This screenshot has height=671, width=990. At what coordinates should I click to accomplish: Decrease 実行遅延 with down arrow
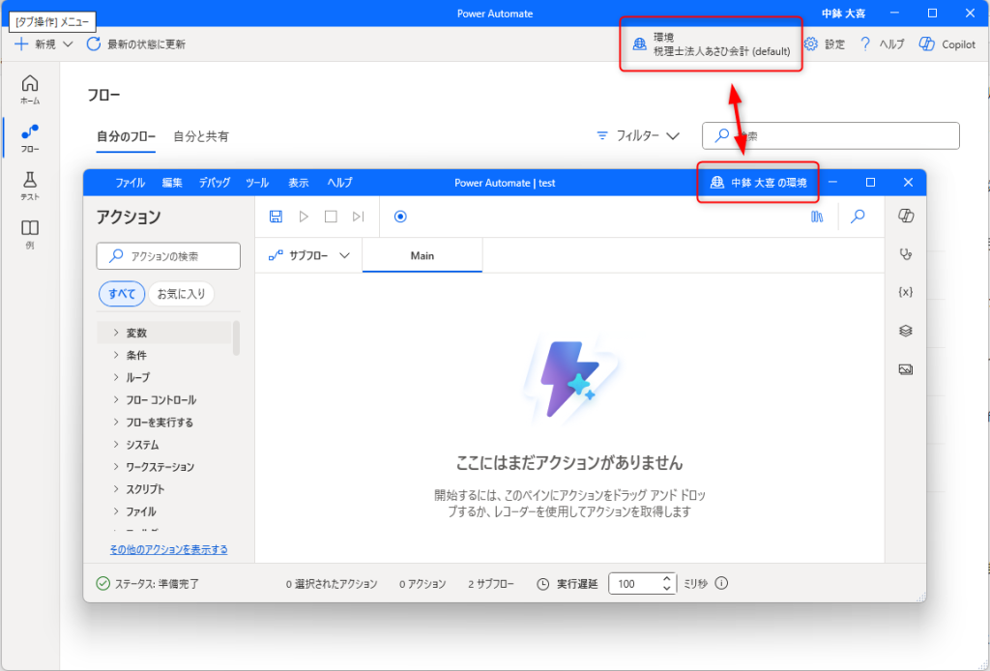tap(667, 589)
